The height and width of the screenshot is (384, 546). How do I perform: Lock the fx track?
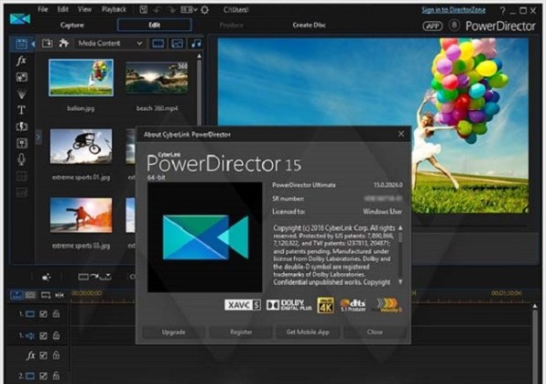56,355
